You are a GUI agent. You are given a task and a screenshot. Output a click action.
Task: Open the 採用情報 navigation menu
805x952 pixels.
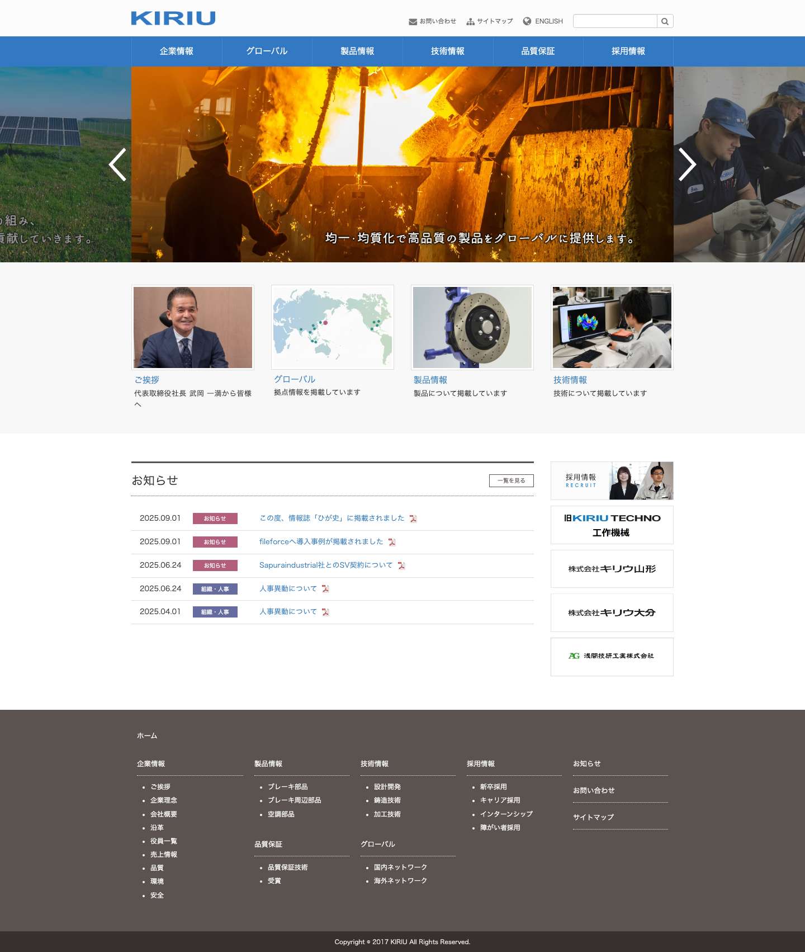click(628, 51)
